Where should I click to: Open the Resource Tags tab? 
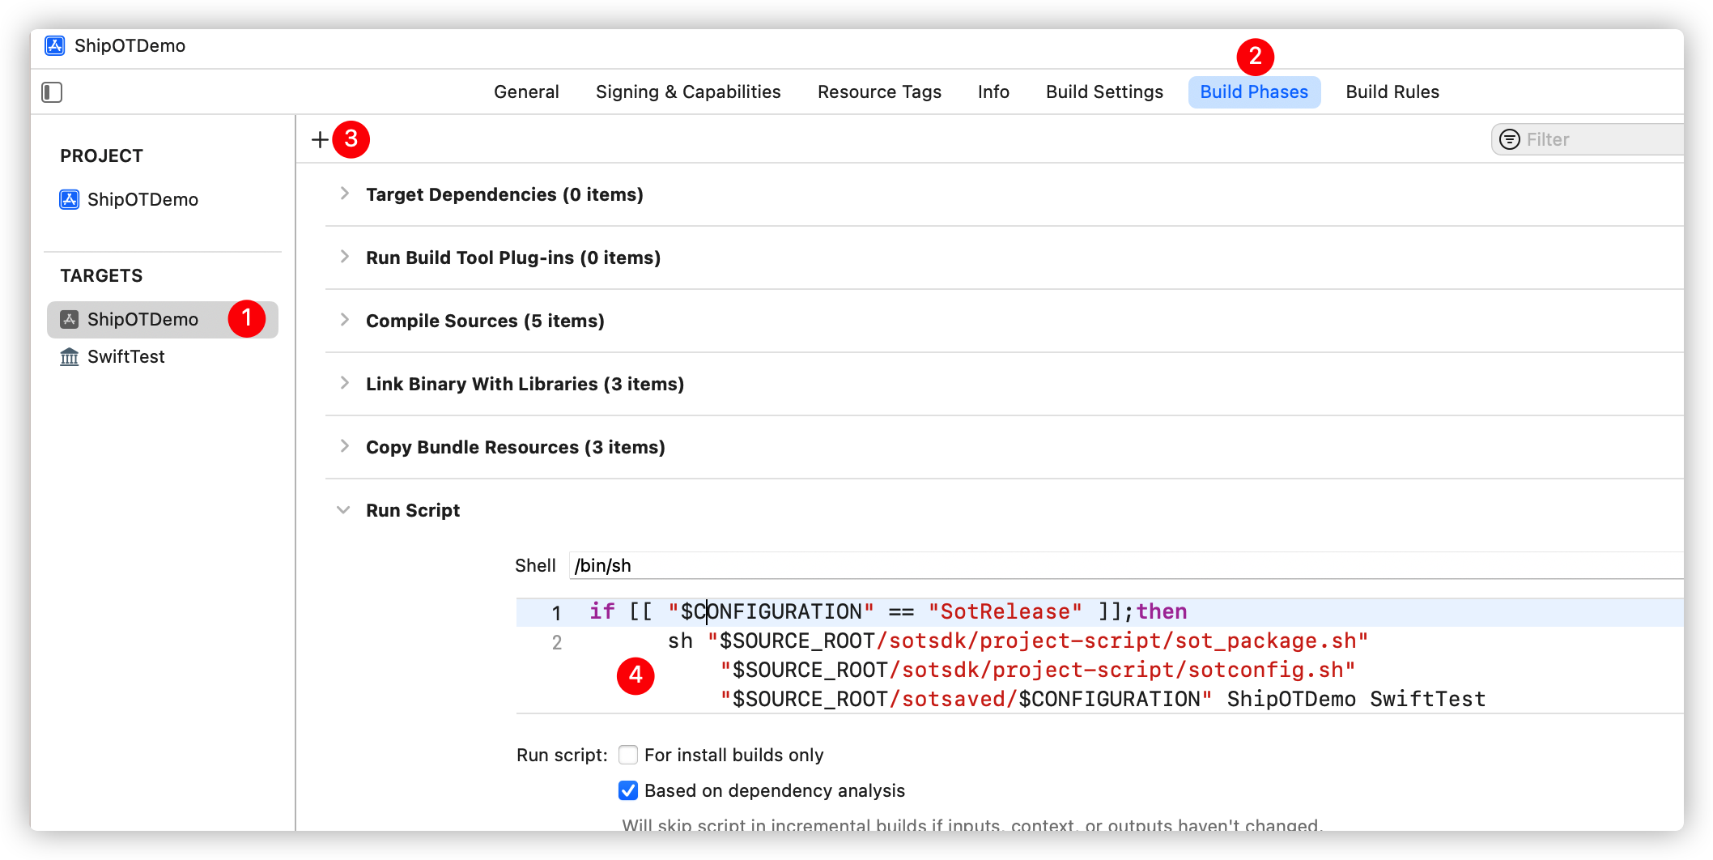click(879, 92)
